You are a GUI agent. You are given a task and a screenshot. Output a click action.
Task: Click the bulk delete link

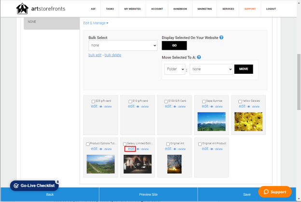point(113,55)
